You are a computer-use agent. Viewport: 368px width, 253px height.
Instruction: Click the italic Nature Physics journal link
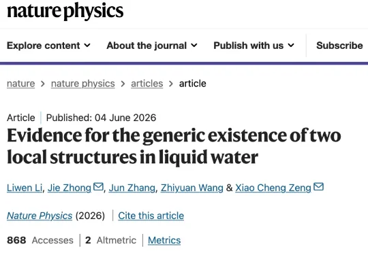point(40,216)
